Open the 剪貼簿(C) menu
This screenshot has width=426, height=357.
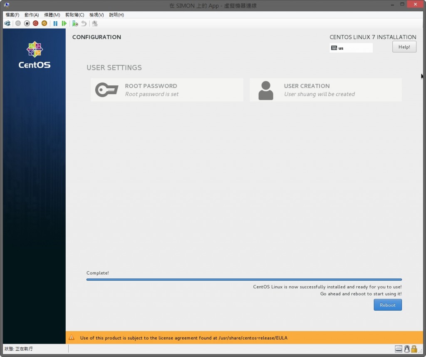74,15
